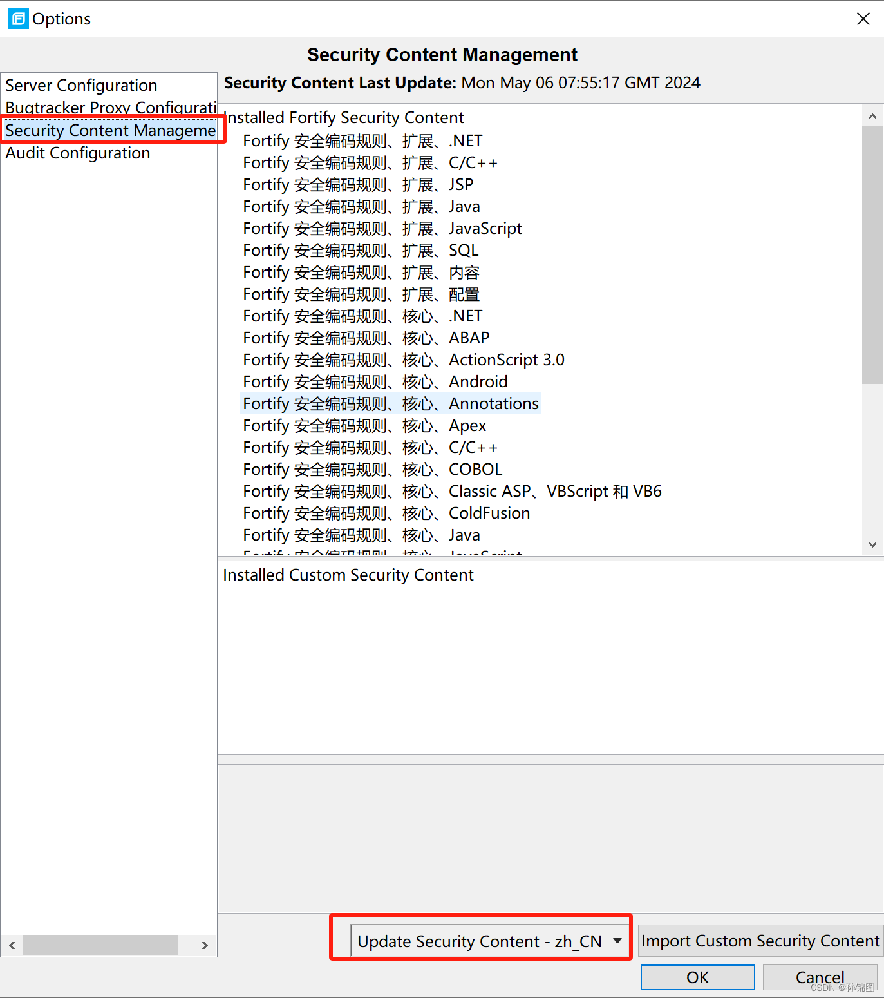Select the '核心、Android' rule row
This screenshot has width=884, height=998.
tap(375, 381)
